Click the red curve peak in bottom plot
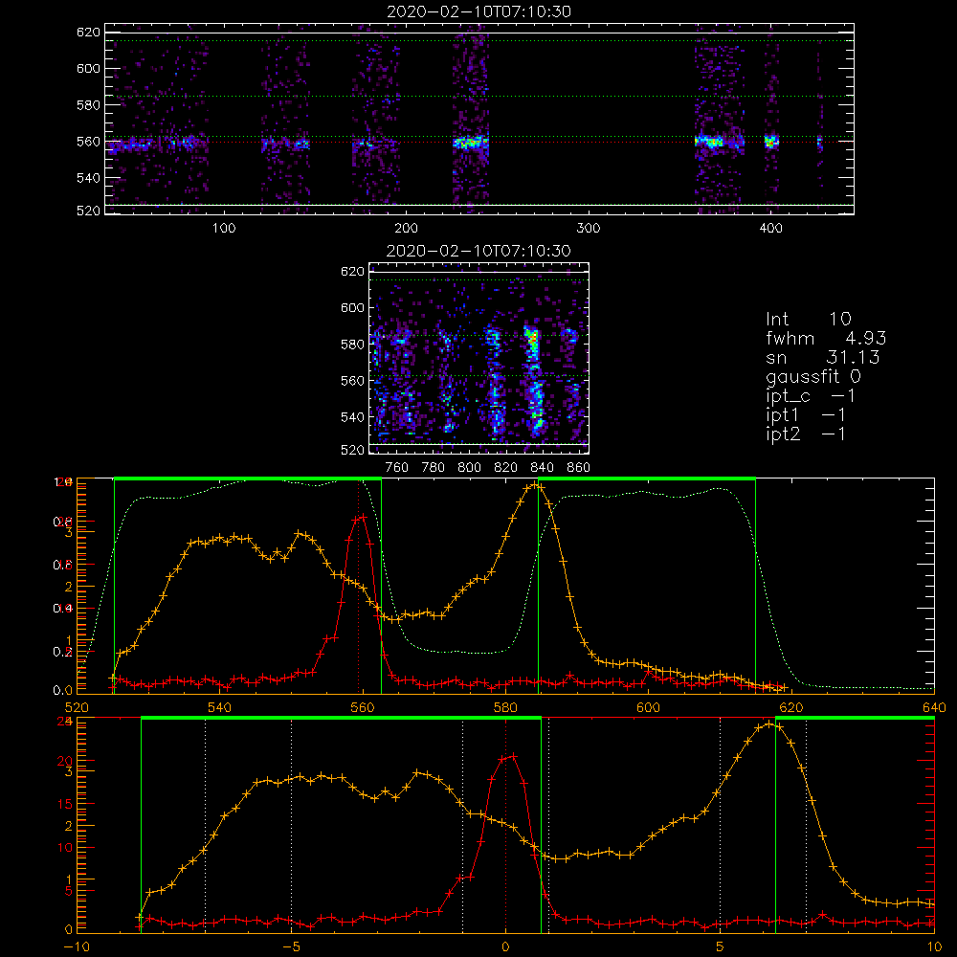 pos(513,756)
